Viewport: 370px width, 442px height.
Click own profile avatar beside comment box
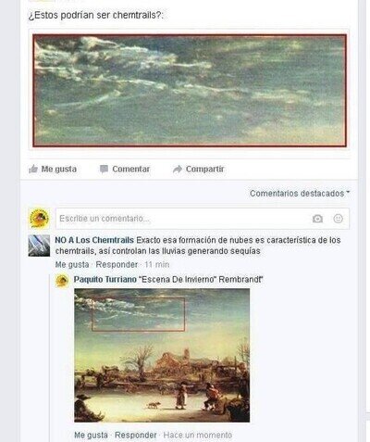pyautogui.click(x=39, y=219)
